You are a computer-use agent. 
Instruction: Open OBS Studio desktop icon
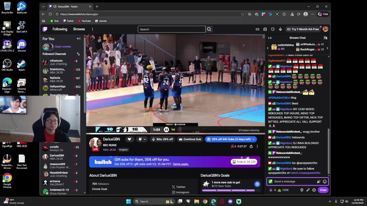click(x=7, y=65)
